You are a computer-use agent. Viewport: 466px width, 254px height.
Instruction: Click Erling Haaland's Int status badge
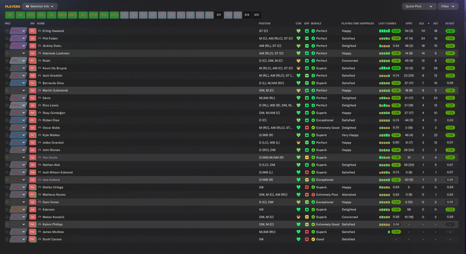coord(32,31)
